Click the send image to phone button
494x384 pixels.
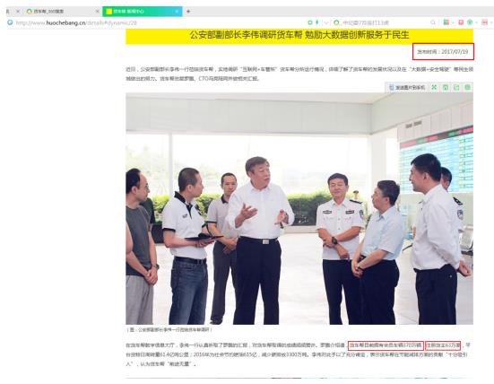[407, 87]
